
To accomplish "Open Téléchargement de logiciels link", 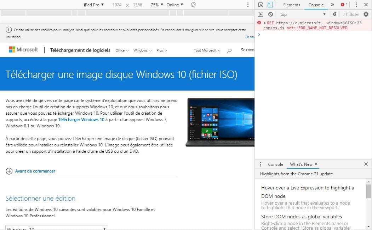I will click(x=80, y=50).
